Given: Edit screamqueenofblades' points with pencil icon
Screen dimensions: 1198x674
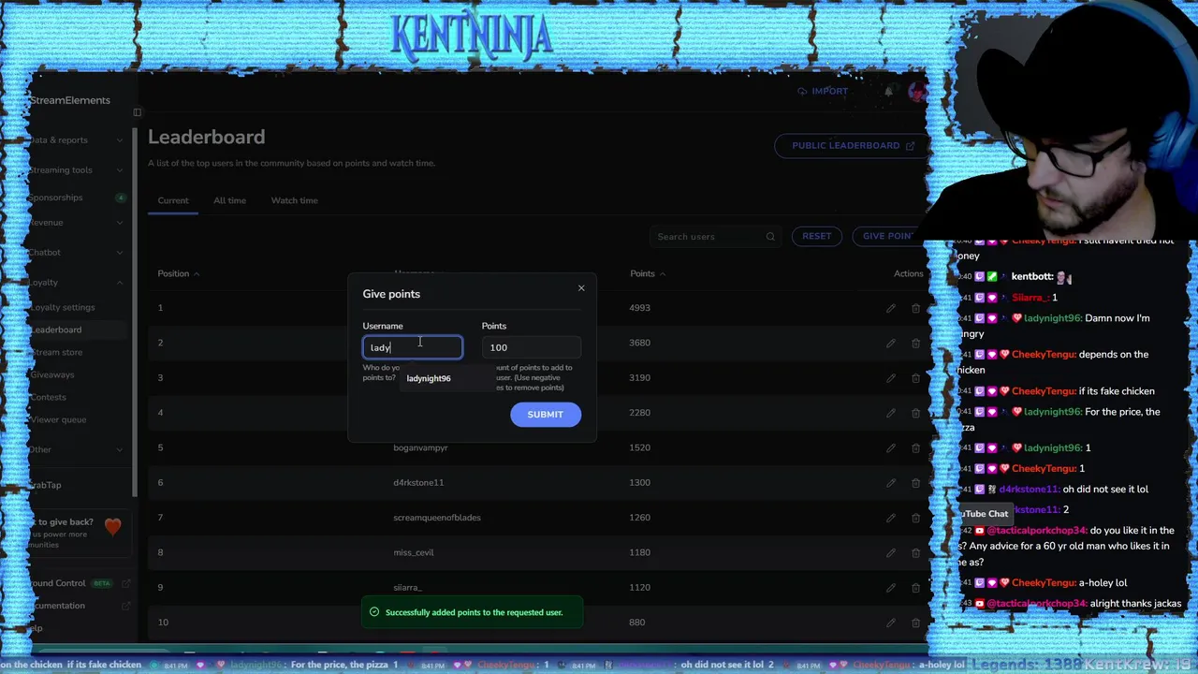Looking at the screenshot, I should (x=891, y=518).
